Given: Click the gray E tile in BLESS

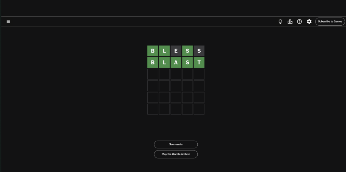Looking at the screenshot, I should coord(176,51).
